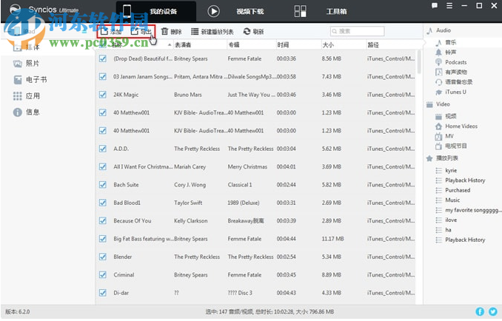The image size is (502, 321).
Task: Create a new playlist from toolbar
Action: click(x=212, y=31)
